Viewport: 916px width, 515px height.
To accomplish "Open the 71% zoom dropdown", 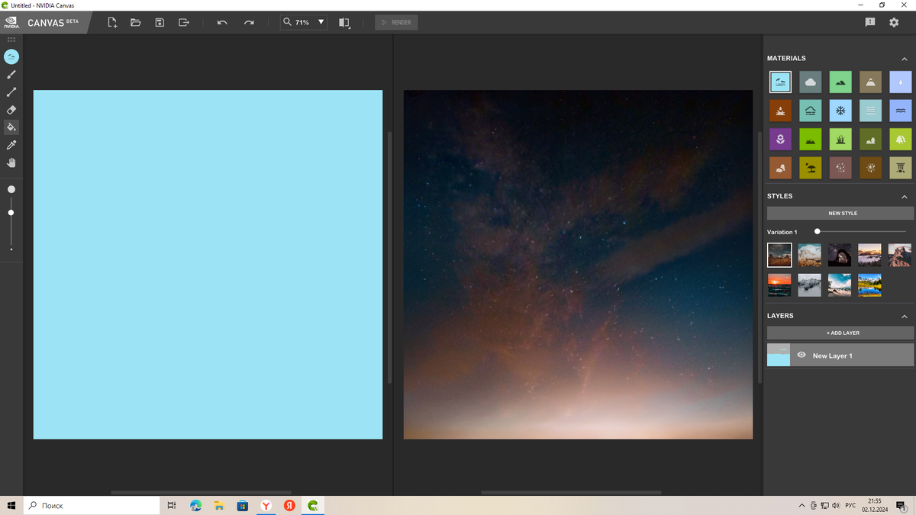I will coord(303,22).
